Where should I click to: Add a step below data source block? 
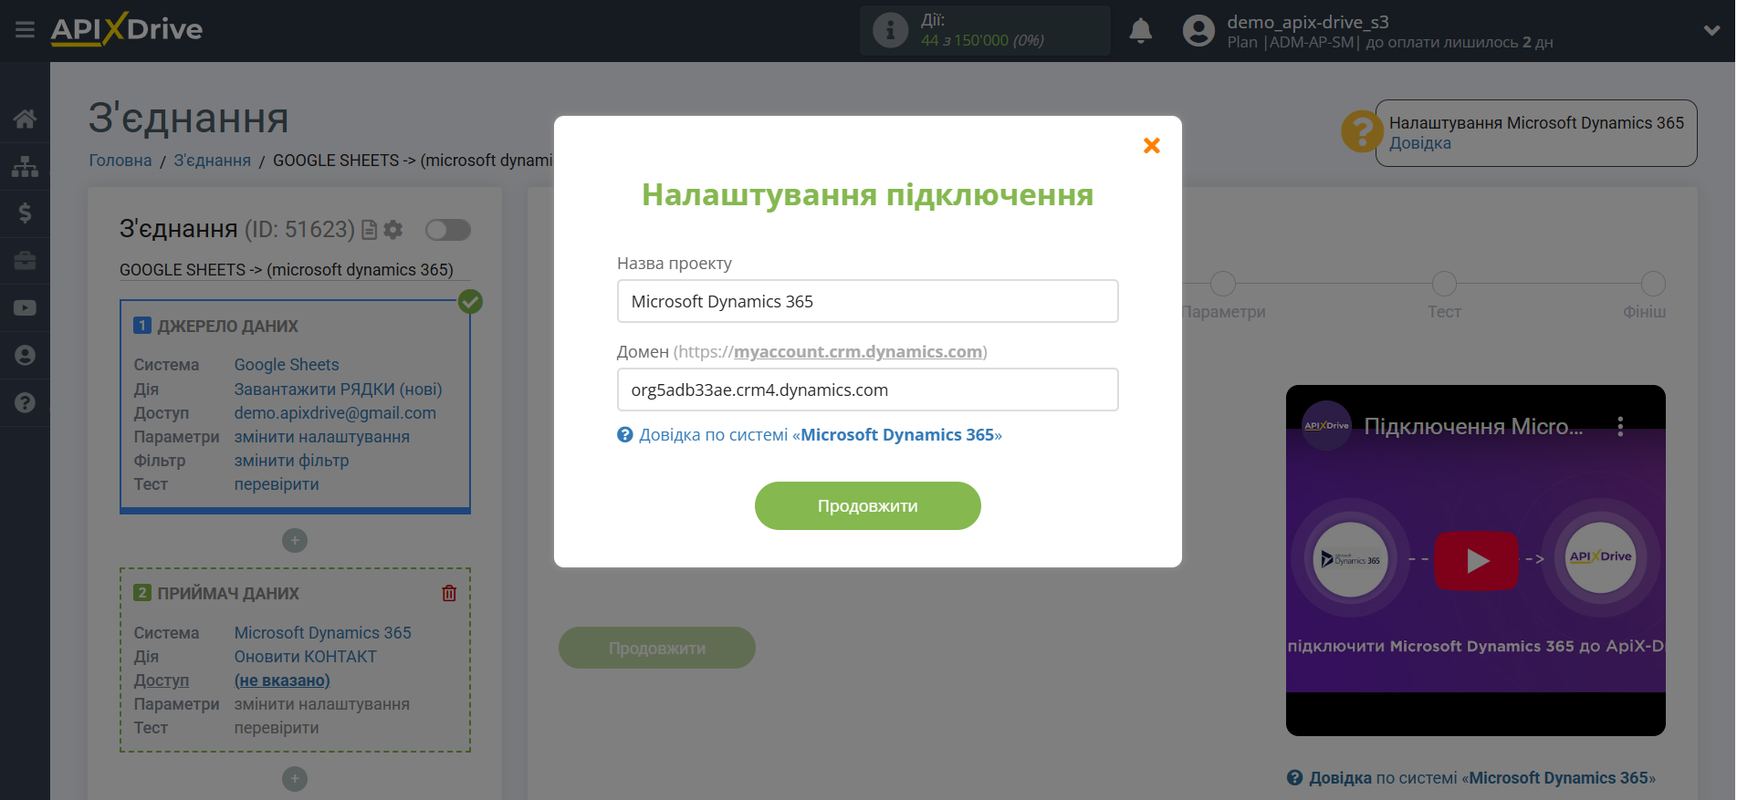point(295,540)
